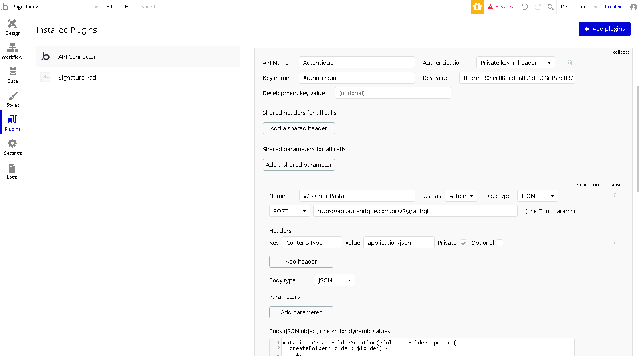Open the 3 issues warning
This screenshot has height=360, width=641.
501,7
